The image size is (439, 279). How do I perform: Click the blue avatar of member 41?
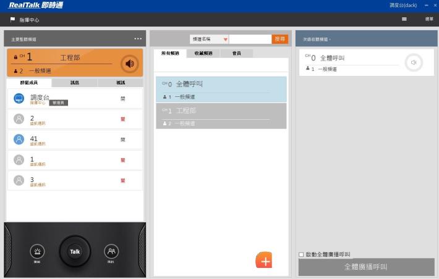point(19,139)
